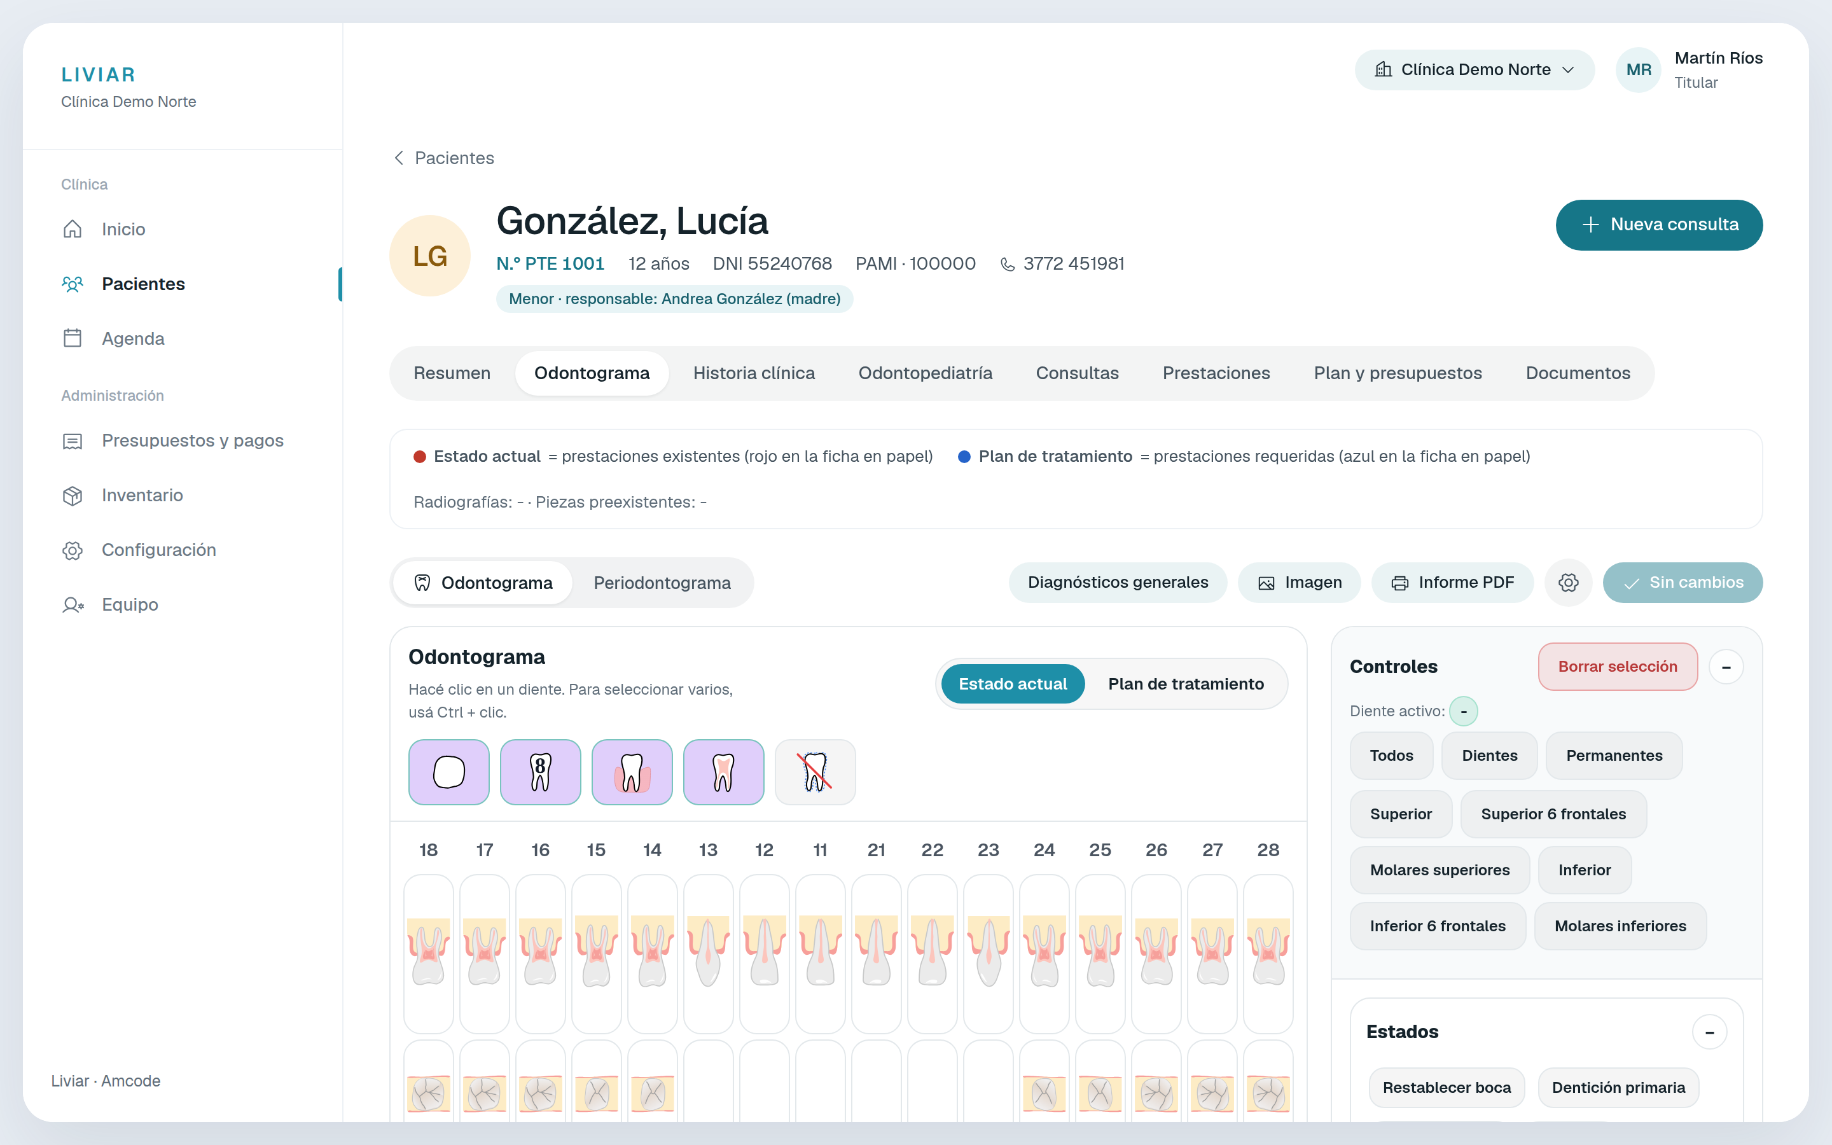Click the Equipo people icon
The image size is (1832, 1145).
tap(73, 604)
